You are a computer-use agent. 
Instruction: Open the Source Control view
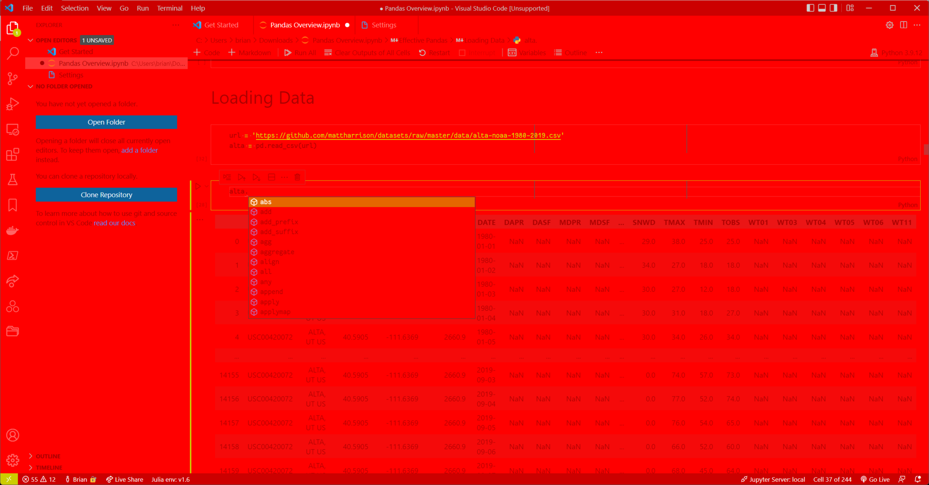tap(13, 78)
